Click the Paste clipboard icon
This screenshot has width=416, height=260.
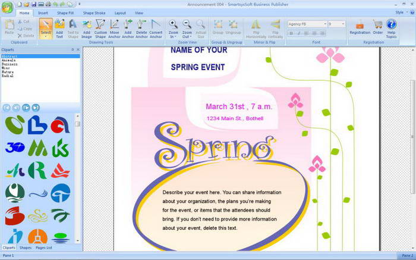click(10, 27)
